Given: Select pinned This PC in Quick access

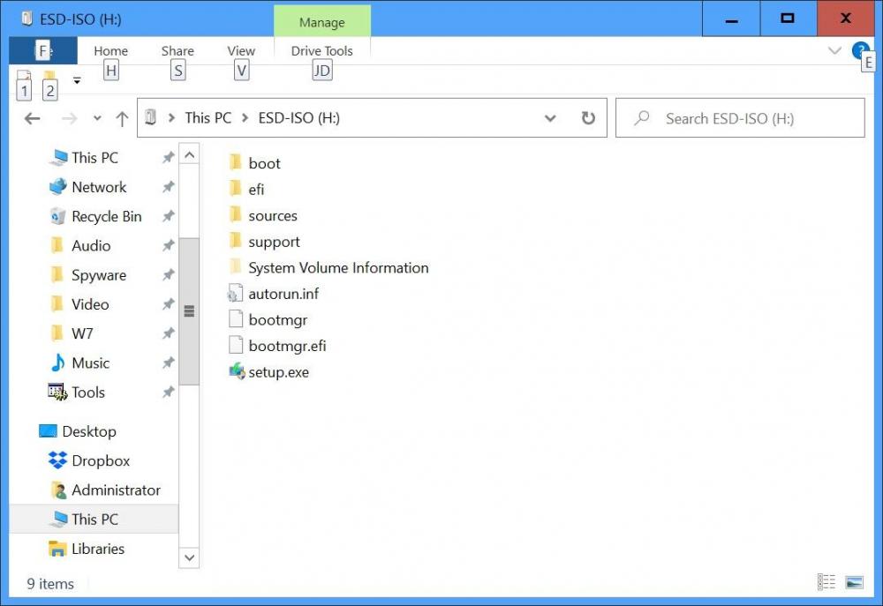Looking at the screenshot, I should coord(94,158).
